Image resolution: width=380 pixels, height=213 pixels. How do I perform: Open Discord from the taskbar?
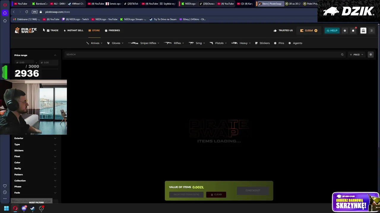[24, 209]
